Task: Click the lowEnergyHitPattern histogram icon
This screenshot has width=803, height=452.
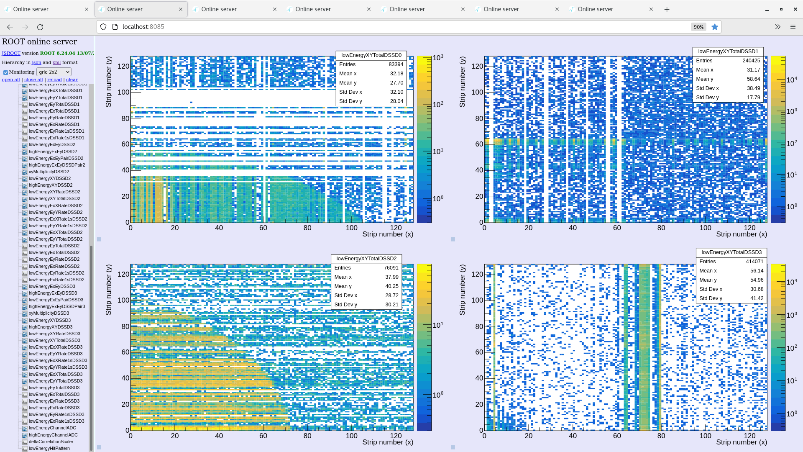Action: coord(24,448)
